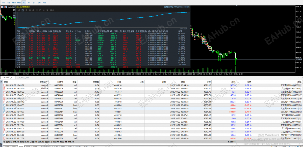Click the sell order icon for 84820038
Viewport: 303px width, 147px height.
(x=4, y=92)
